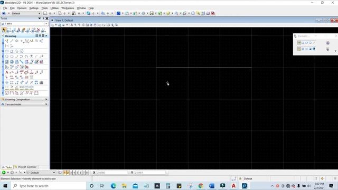Open Microsoft Edge from the taskbar
Viewport: 338px width, 190px height.
coord(114,186)
